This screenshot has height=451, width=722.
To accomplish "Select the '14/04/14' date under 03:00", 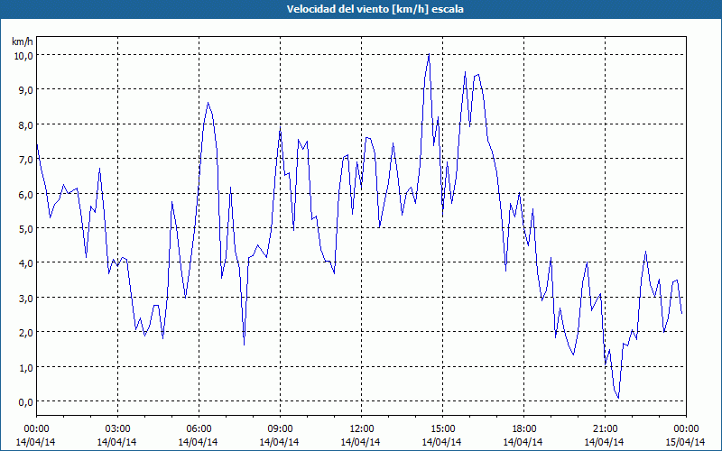I will (117, 442).
